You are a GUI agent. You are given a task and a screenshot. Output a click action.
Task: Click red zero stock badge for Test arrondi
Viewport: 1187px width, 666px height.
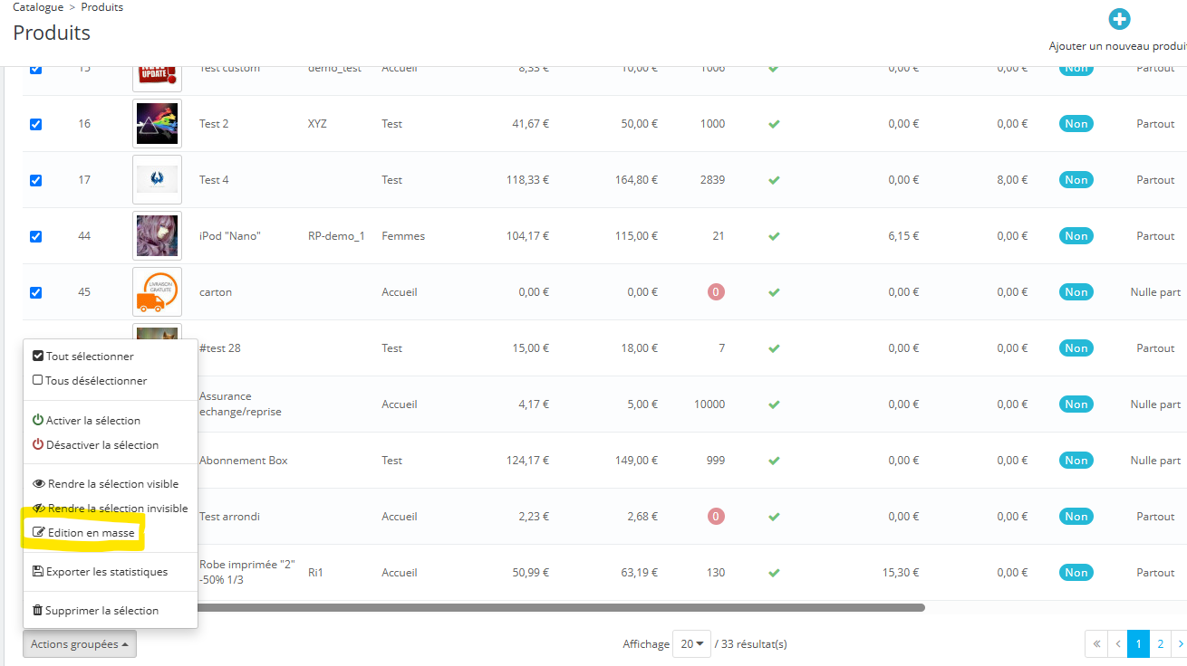click(x=716, y=517)
